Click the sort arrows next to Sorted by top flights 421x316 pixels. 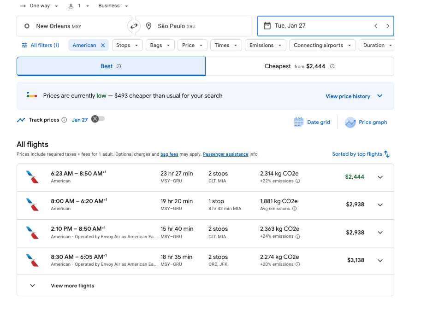pos(388,154)
